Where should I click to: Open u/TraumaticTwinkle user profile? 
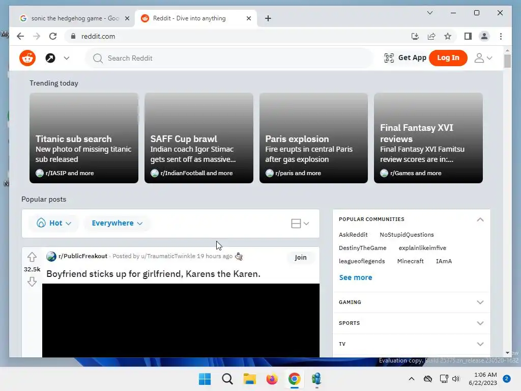click(168, 256)
